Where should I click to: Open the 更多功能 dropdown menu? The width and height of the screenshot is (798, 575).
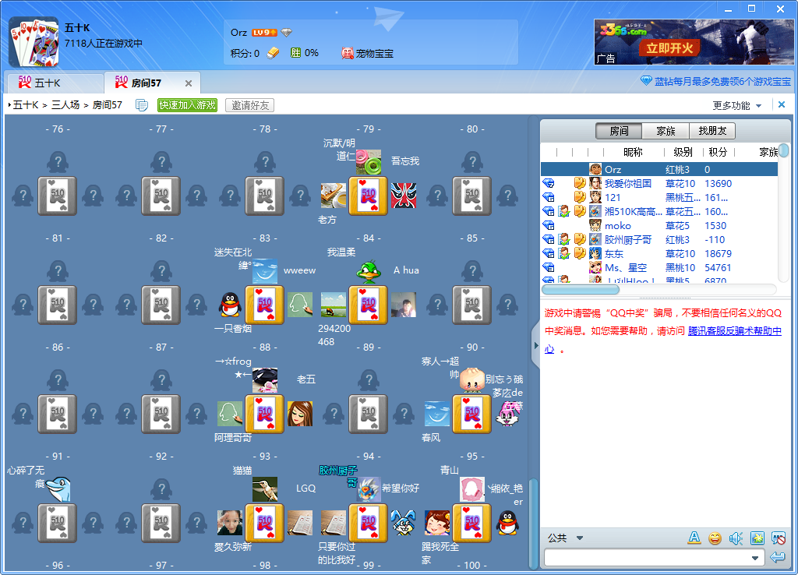[x=737, y=105]
